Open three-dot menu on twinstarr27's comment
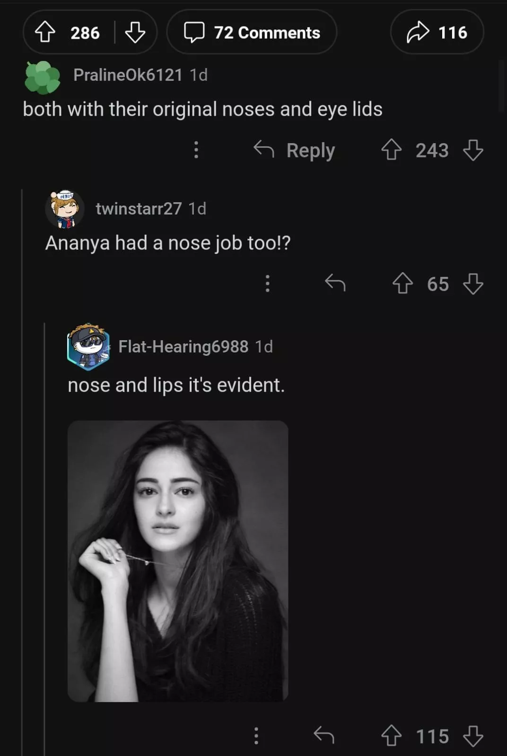This screenshot has height=756, width=507. [268, 283]
